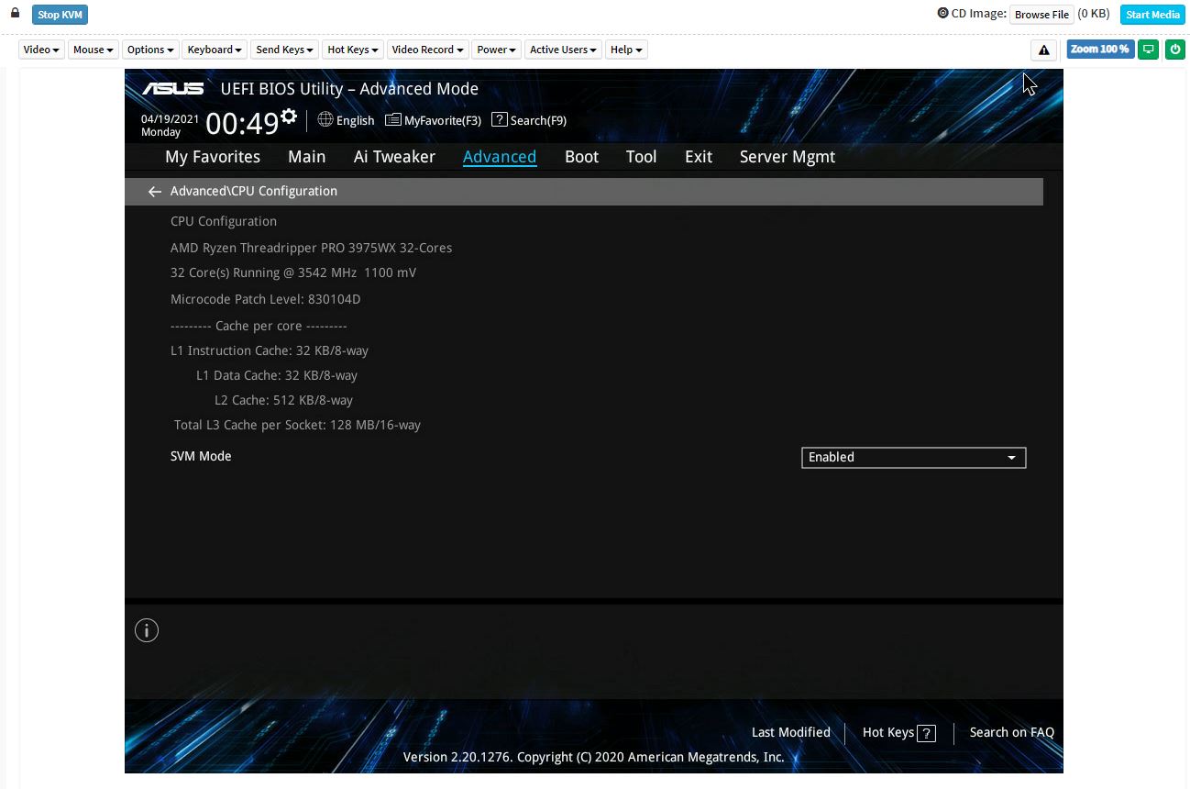Click the Cache per core separator heading
The width and height of the screenshot is (1190, 789).
click(259, 326)
